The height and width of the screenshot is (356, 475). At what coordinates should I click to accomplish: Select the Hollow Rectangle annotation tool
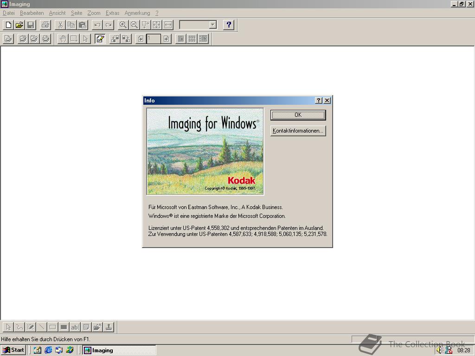tap(53, 327)
